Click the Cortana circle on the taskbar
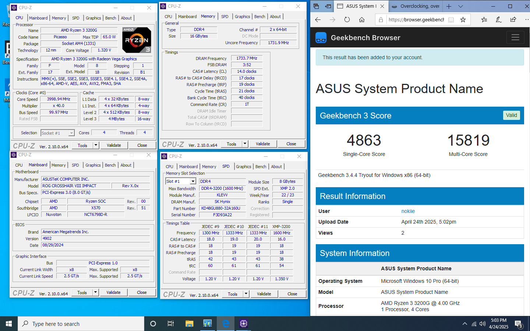 click(x=153, y=324)
